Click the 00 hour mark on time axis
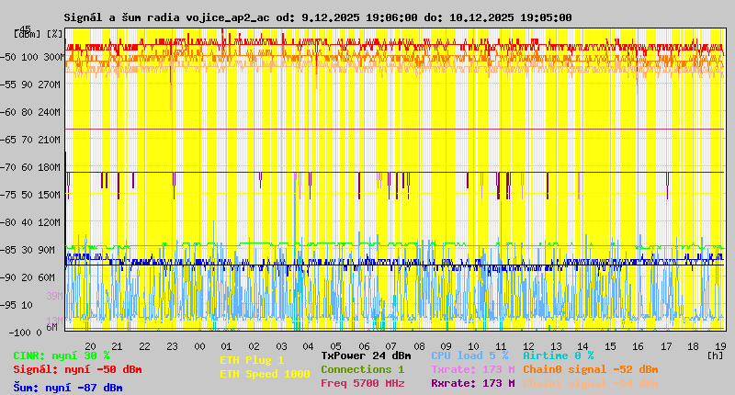Viewport: 735px width, 395px height. (199, 346)
